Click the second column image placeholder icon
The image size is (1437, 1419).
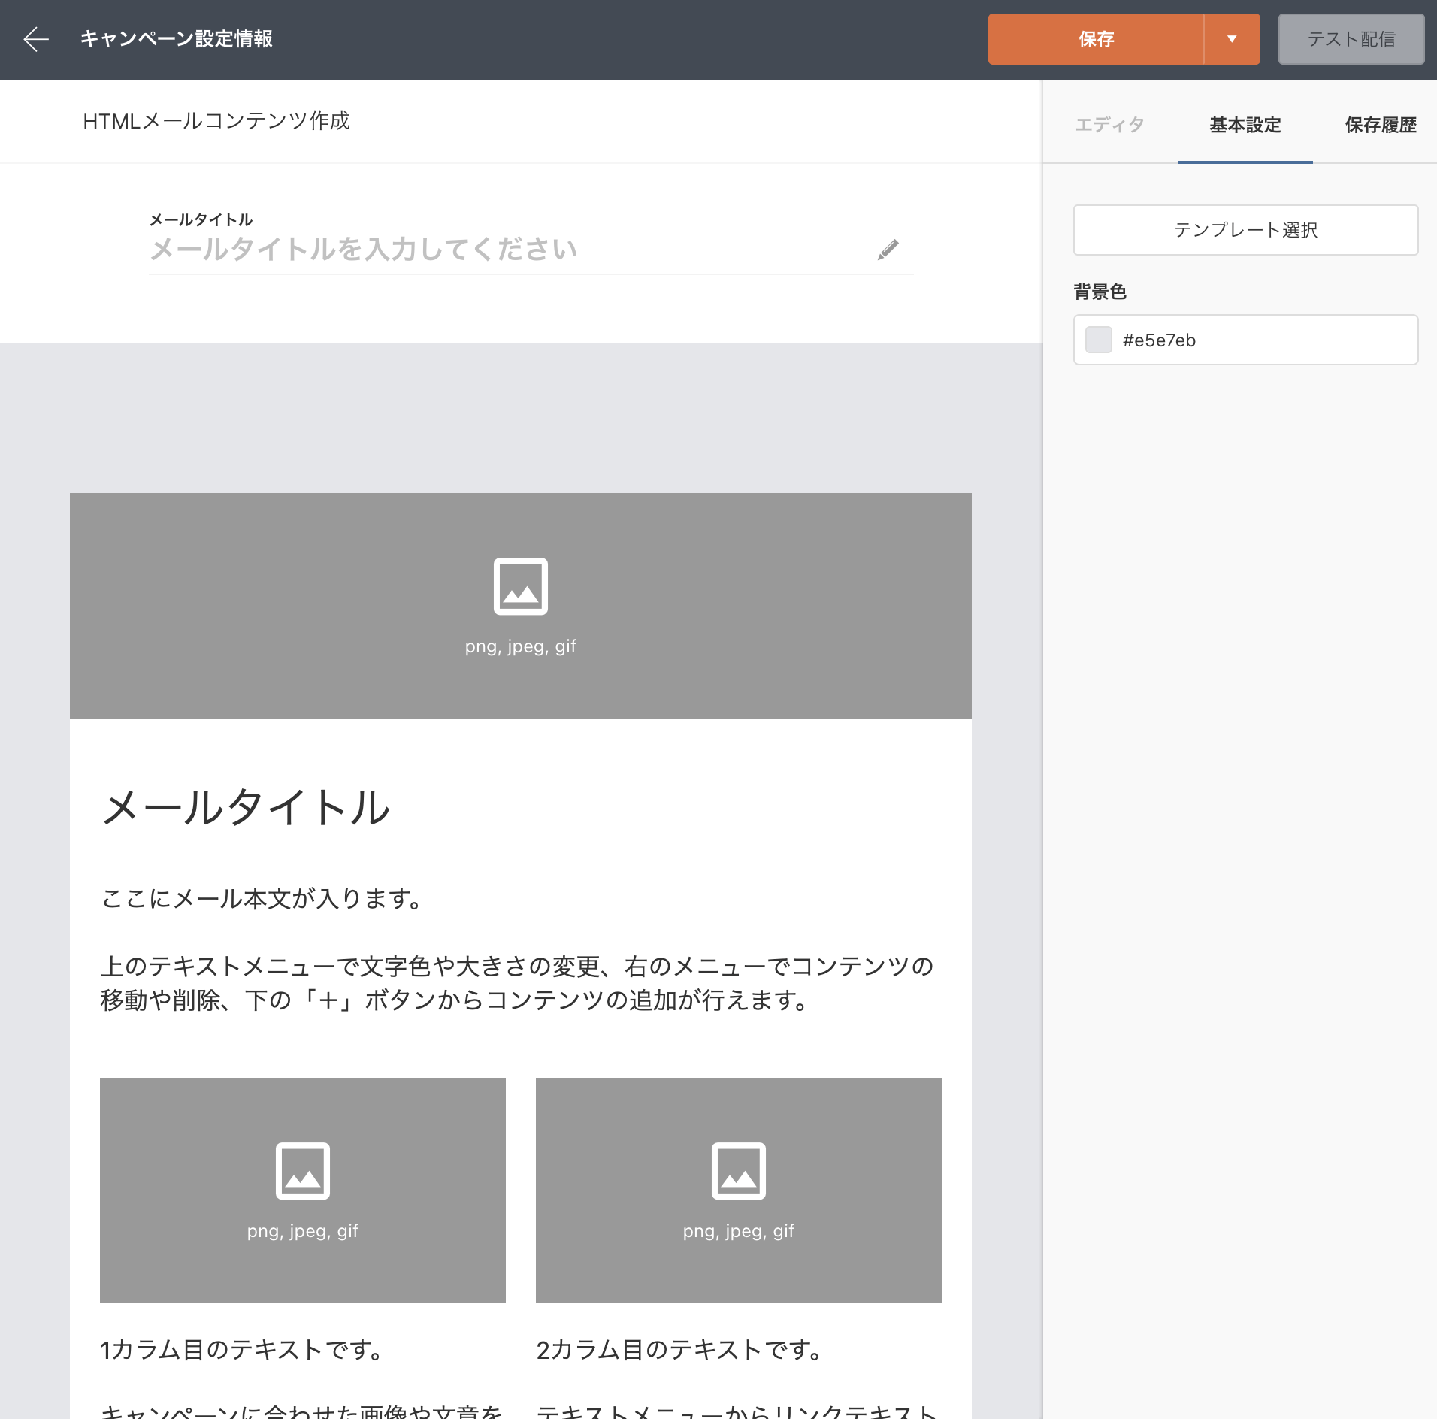coord(738,1171)
